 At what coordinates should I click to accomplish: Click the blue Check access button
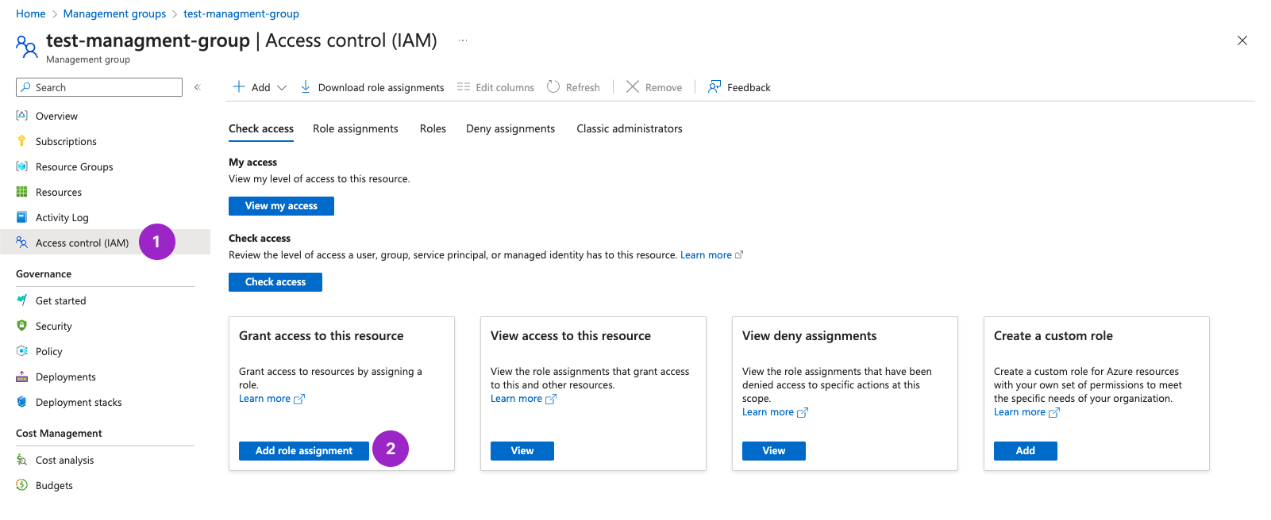point(275,282)
